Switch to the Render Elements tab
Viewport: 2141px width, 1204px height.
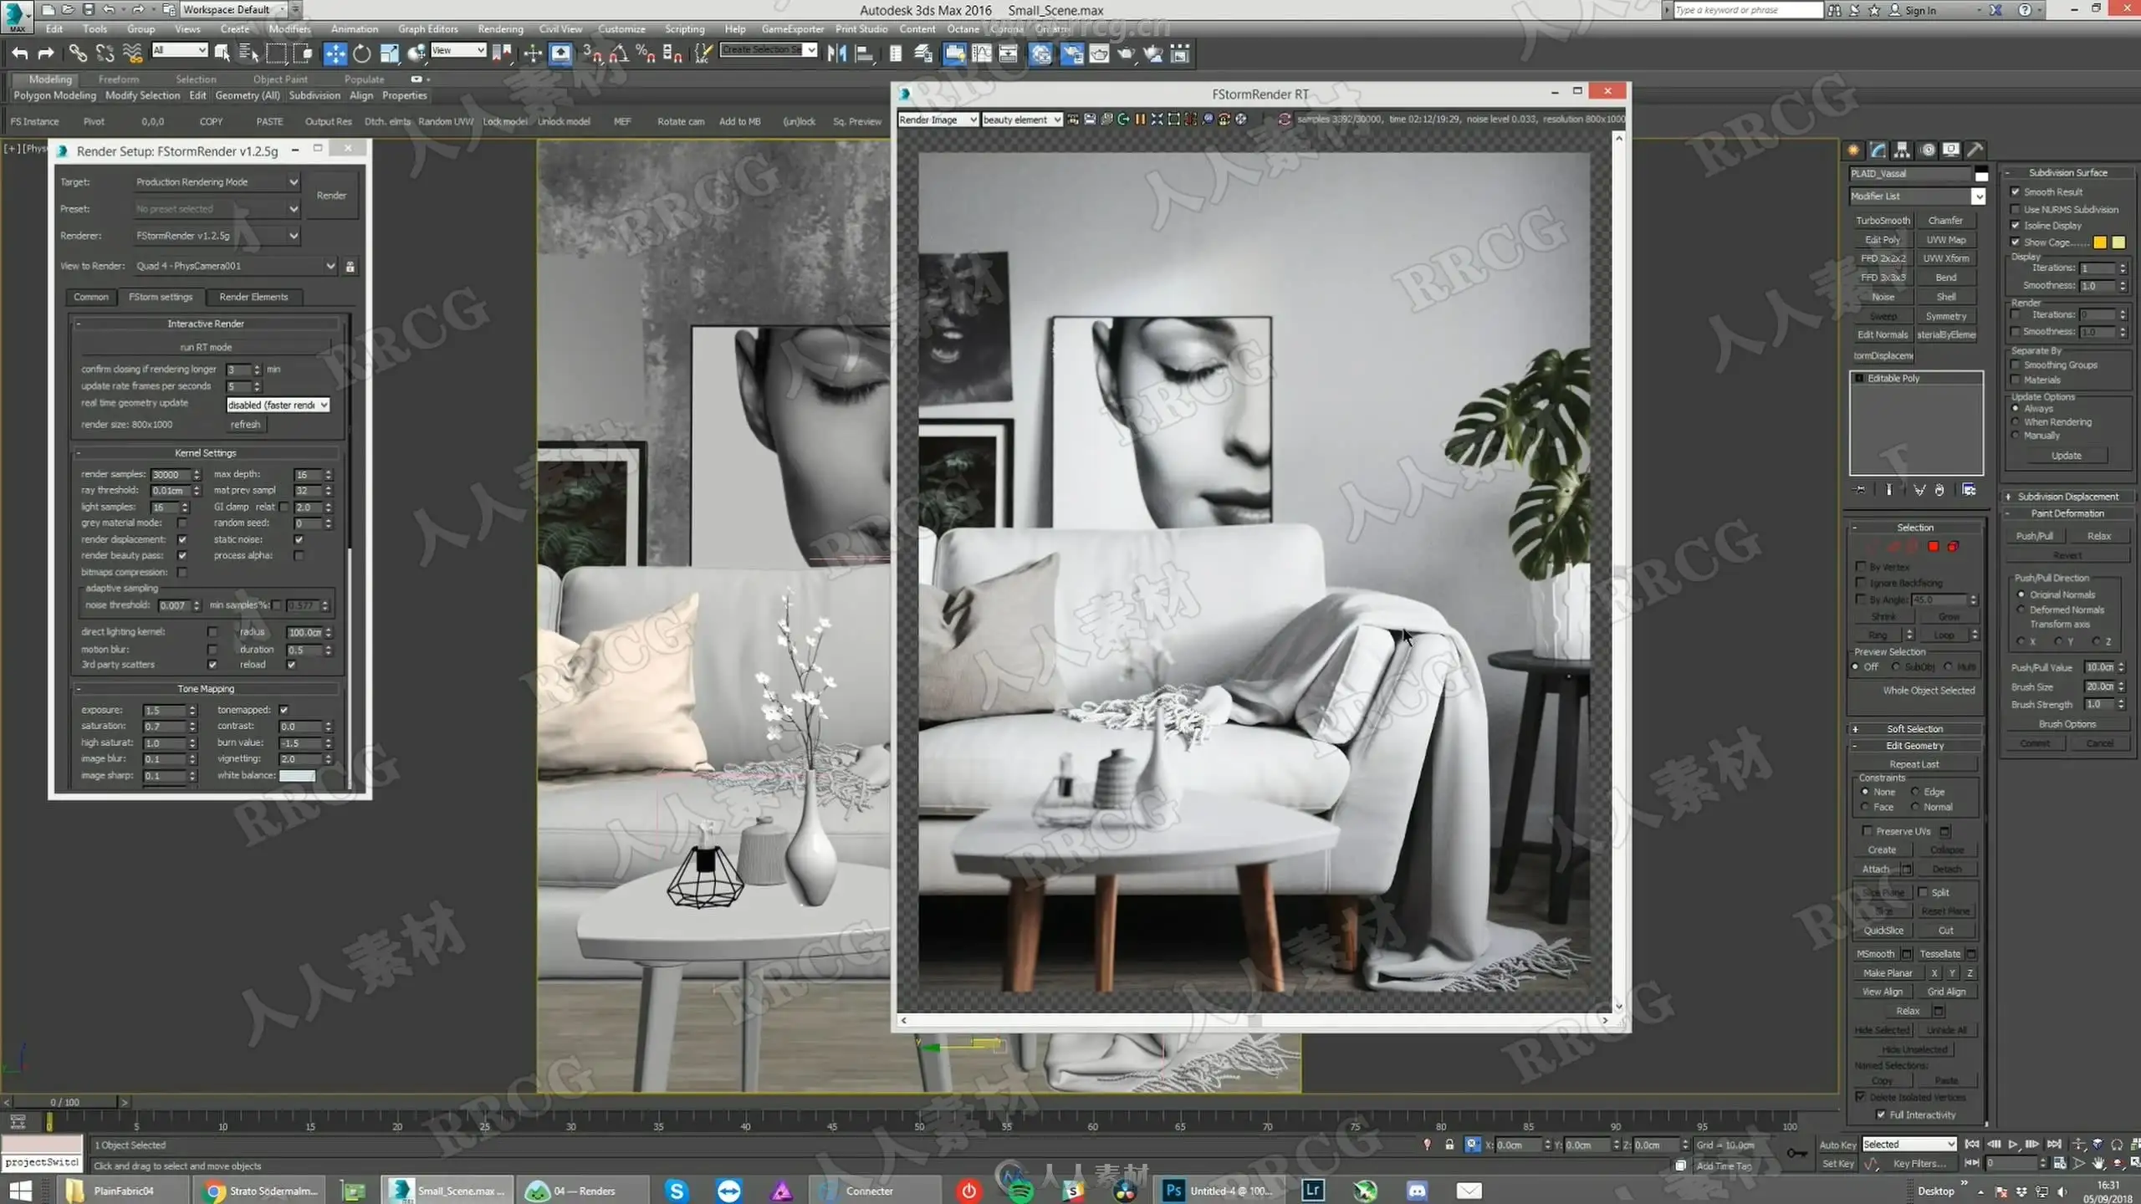coord(253,297)
